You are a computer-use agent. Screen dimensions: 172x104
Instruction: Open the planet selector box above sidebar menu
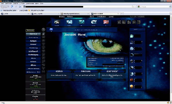point(30,30)
